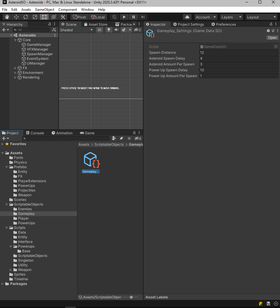Select the Hand tool
The image size is (280, 308).
[x=7, y=17]
